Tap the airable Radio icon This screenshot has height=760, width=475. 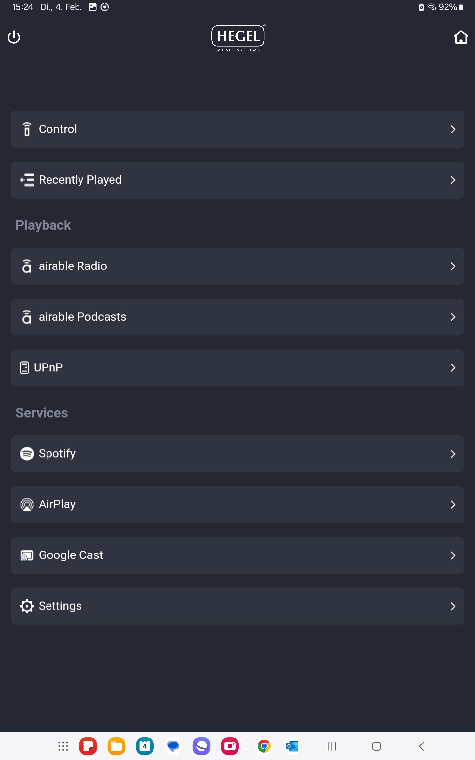pyautogui.click(x=27, y=266)
